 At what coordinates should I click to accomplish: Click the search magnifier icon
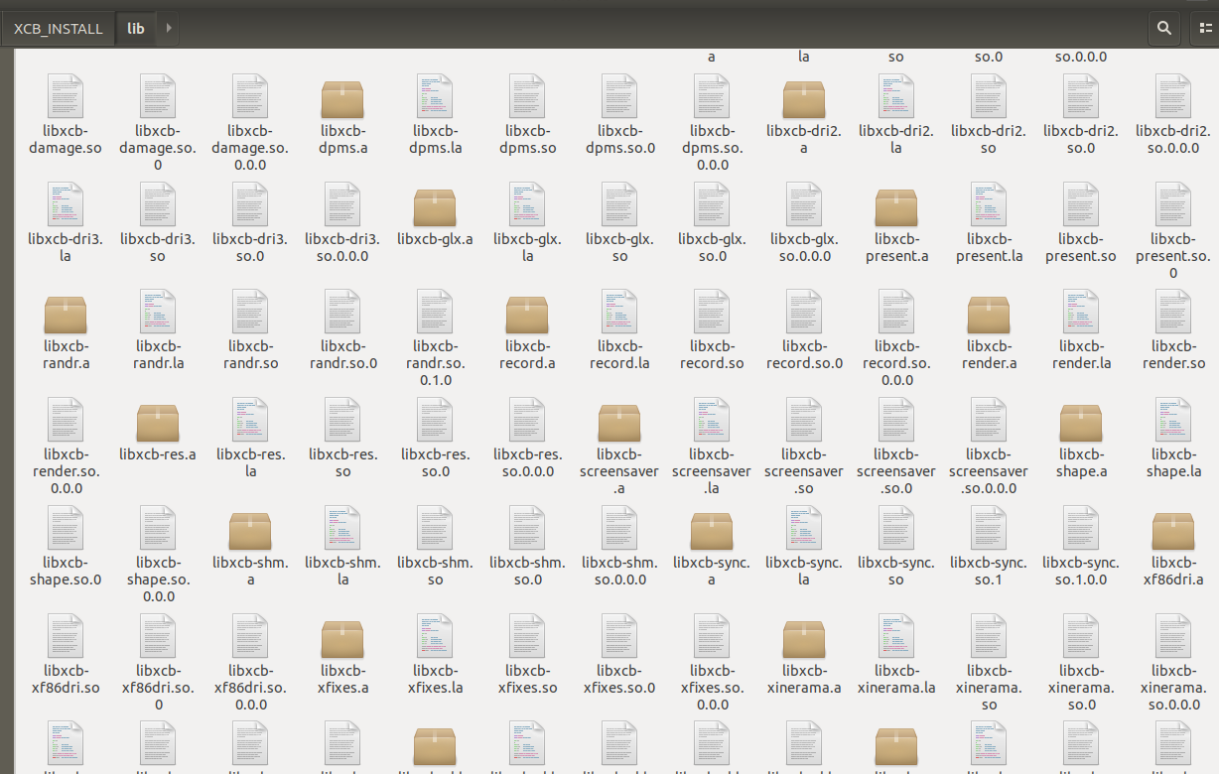[x=1163, y=29]
